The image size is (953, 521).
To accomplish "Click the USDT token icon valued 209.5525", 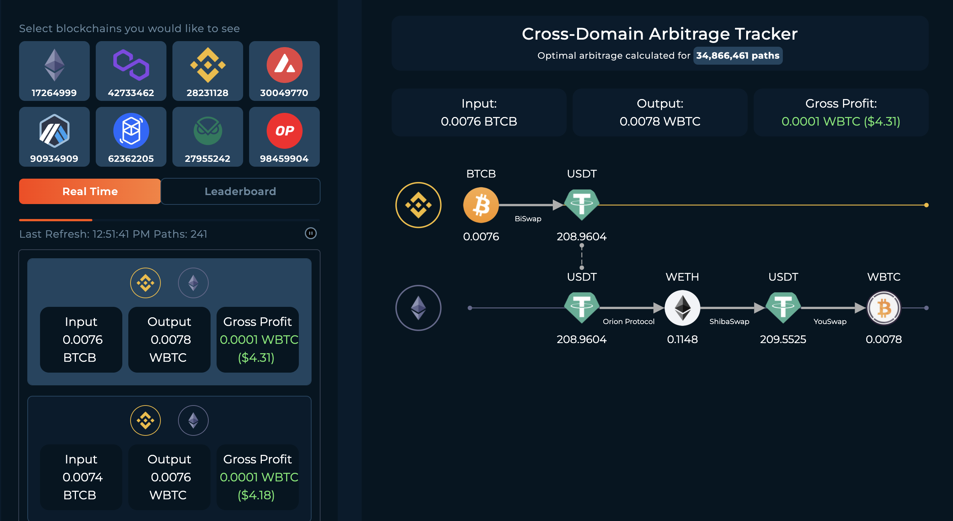I will (x=783, y=308).
